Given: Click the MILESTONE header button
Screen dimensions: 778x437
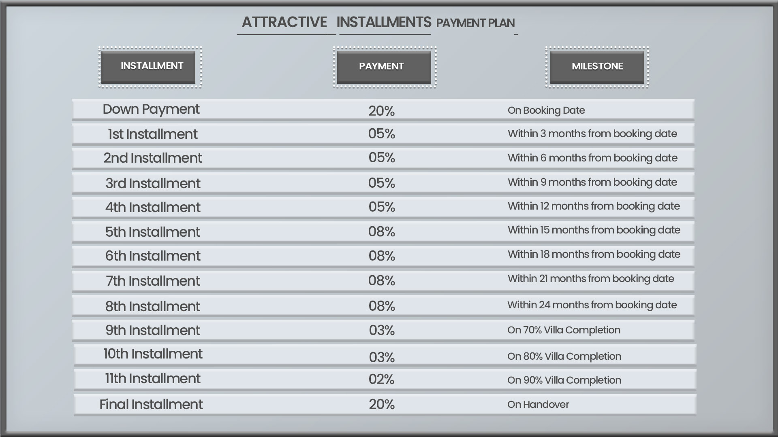Looking at the screenshot, I should tap(597, 67).
